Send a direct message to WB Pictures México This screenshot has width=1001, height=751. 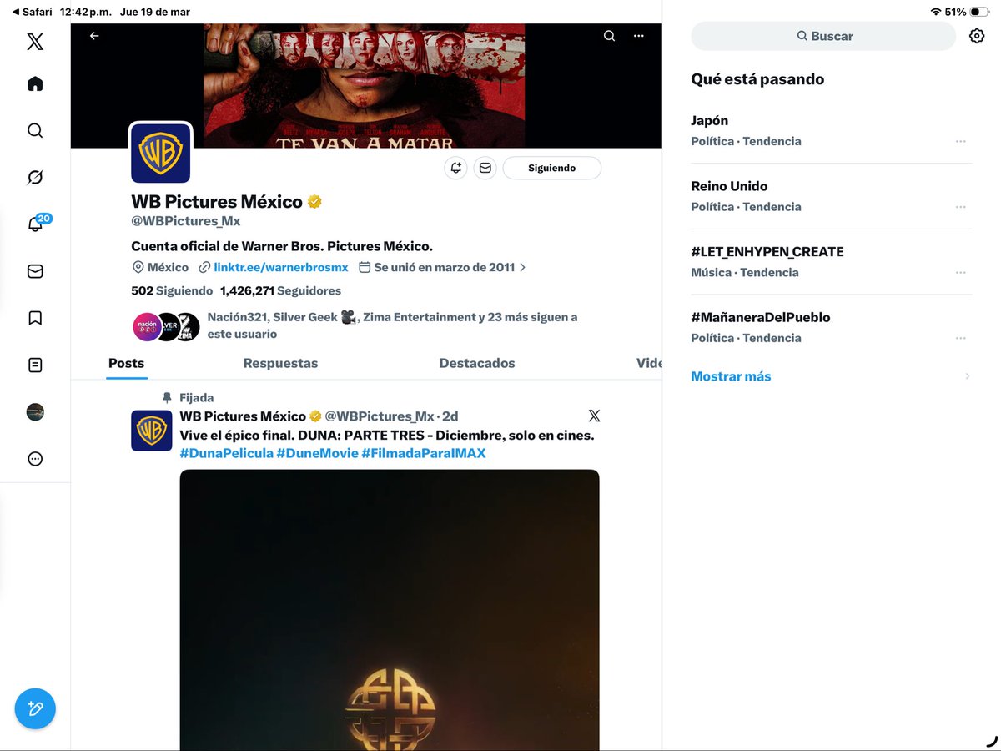tap(485, 168)
